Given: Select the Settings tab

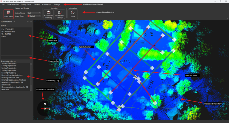Looking at the screenshot, I should (57, 4).
